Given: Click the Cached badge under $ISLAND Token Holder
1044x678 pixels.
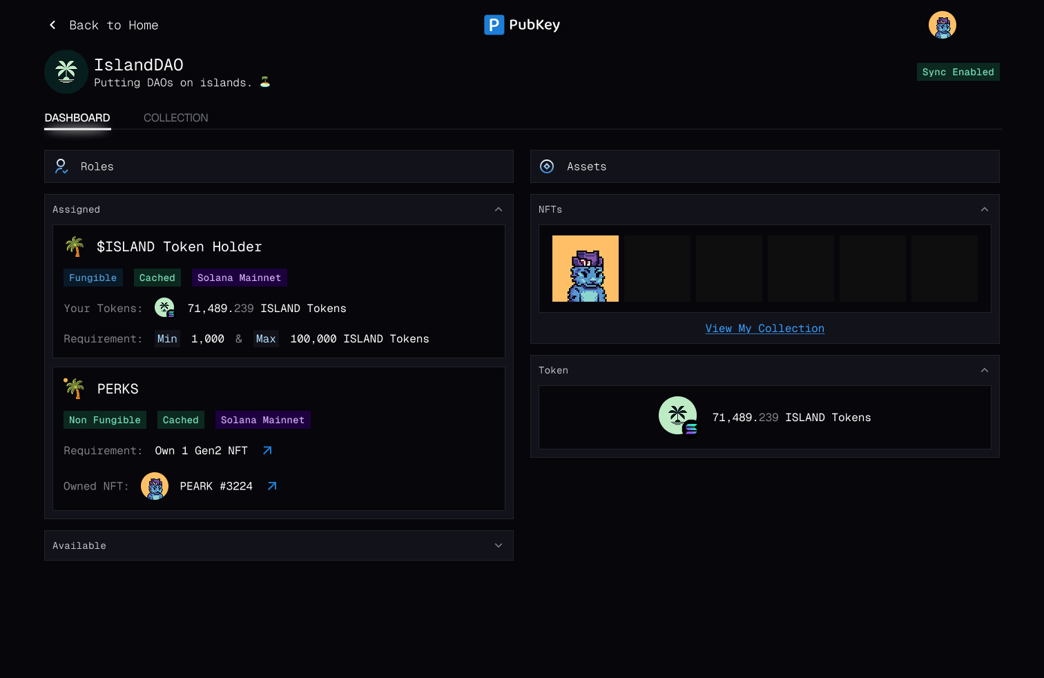Looking at the screenshot, I should coord(157,278).
